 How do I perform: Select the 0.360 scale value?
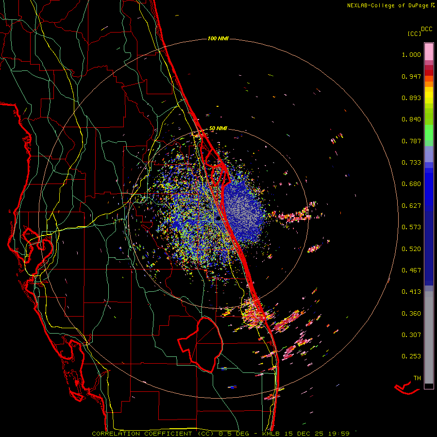(411, 314)
